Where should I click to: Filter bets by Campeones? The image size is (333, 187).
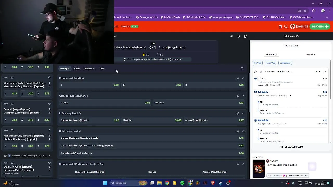point(285,63)
